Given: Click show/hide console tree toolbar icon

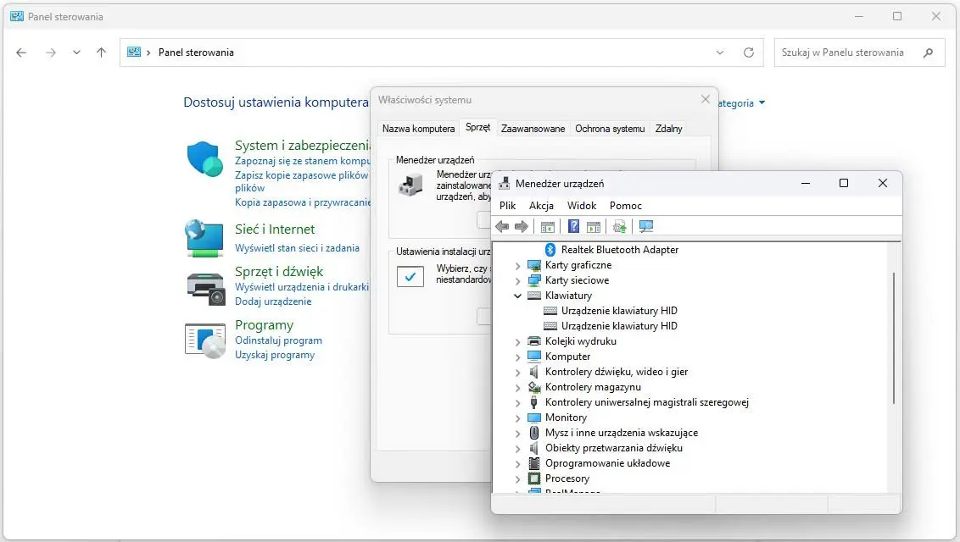Looking at the screenshot, I should (548, 226).
